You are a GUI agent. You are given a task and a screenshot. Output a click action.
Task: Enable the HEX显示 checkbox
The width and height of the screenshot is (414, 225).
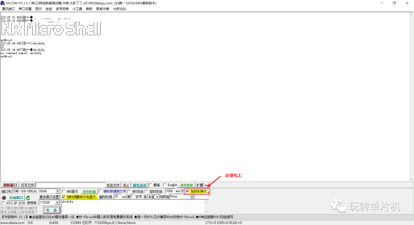coord(63,191)
